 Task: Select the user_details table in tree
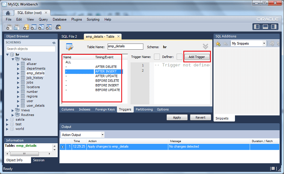coord(35,105)
